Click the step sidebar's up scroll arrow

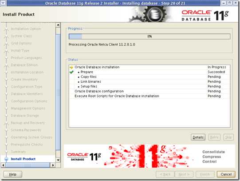coord(58,25)
